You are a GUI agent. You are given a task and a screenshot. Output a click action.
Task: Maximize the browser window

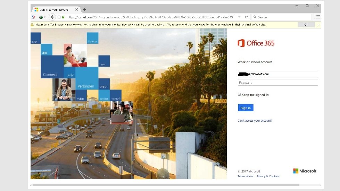point(307,6)
